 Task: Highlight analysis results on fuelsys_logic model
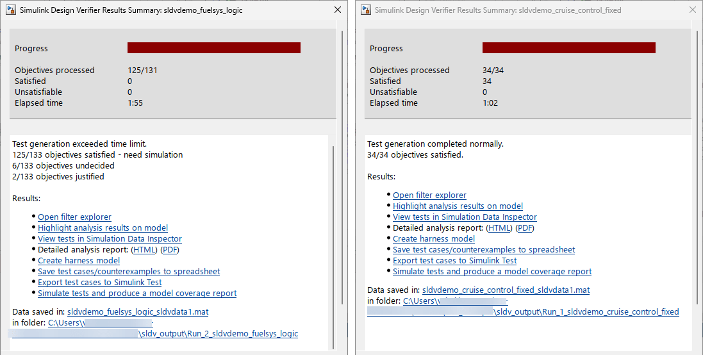103,228
